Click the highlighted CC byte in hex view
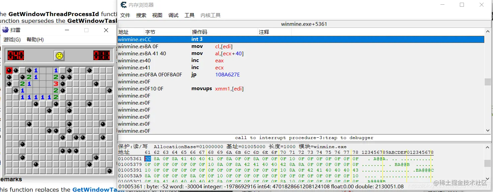This screenshot has width=493, height=192. pos(148,159)
